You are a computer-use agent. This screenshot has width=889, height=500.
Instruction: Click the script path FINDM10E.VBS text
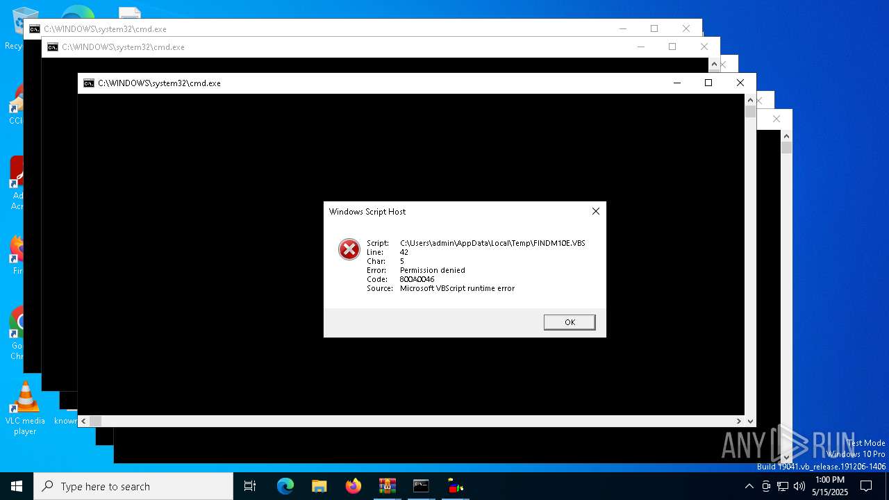tap(492, 243)
